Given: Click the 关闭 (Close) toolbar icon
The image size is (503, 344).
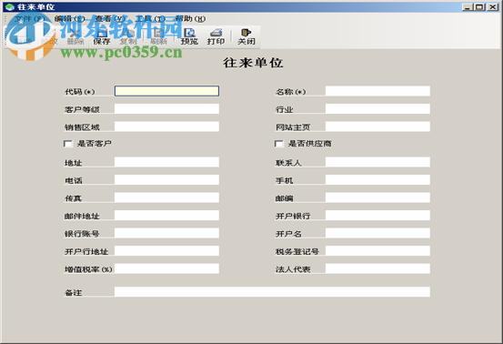Looking at the screenshot, I should coord(246,36).
